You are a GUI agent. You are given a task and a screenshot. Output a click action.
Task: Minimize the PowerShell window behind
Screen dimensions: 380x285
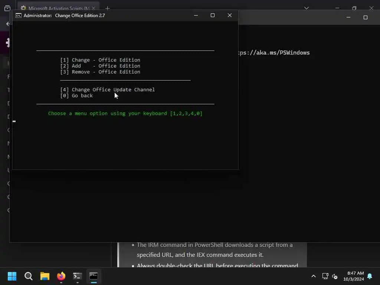(348, 17)
